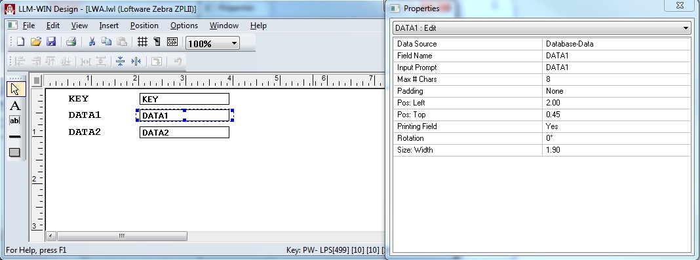Select the fixed text tool
This screenshot has width=700, height=260.
[x=15, y=105]
